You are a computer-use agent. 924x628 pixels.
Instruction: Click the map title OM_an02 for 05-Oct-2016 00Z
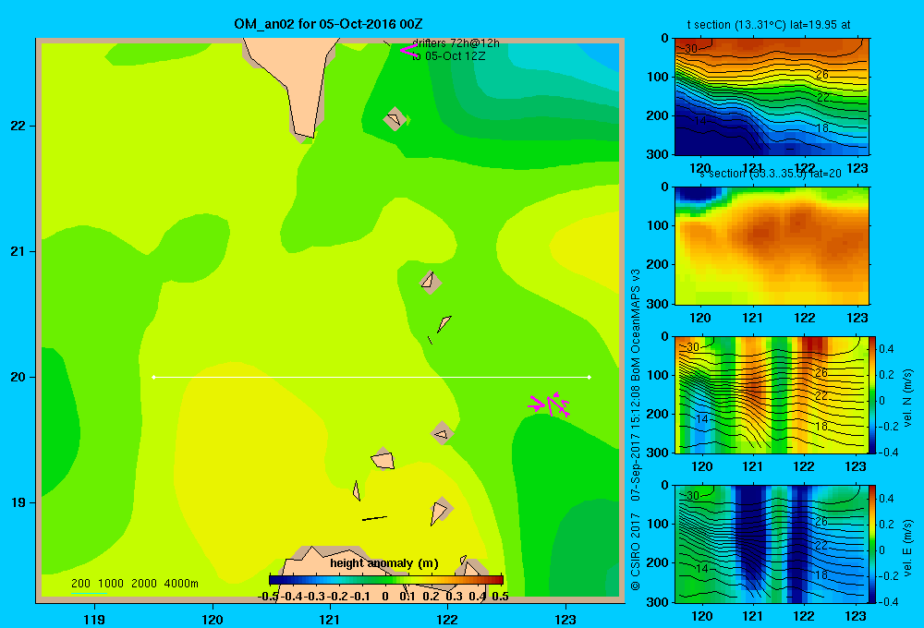coord(328,24)
